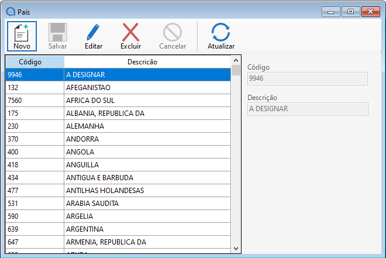Focus the Descrição input field
The image size is (386, 258).
pyautogui.click(x=308, y=109)
